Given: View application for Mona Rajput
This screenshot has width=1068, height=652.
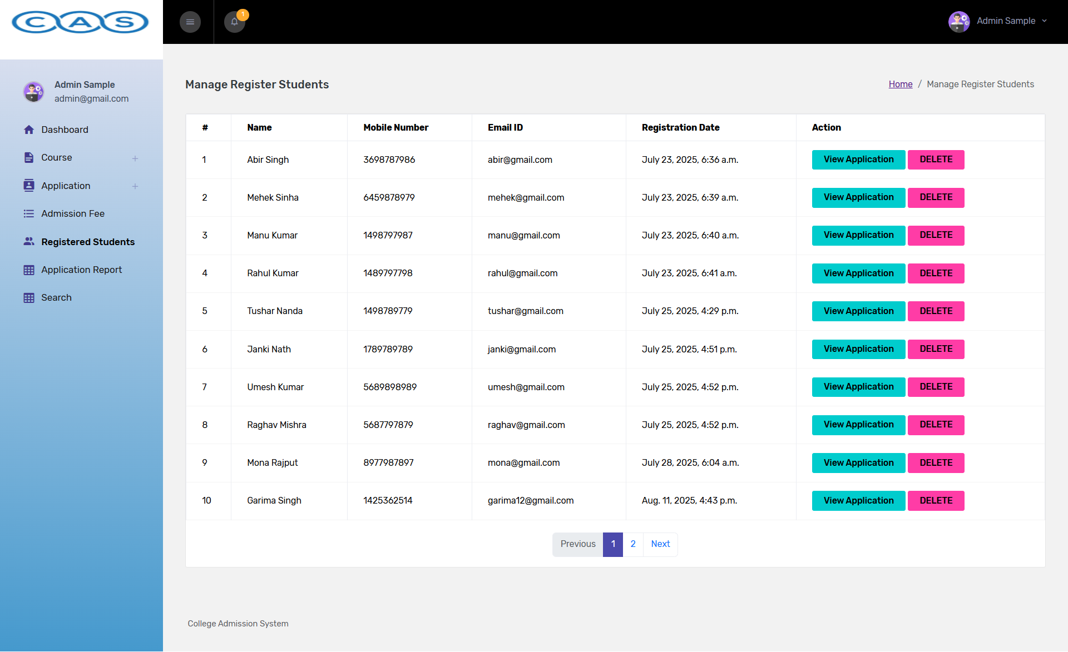Looking at the screenshot, I should [858, 463].
